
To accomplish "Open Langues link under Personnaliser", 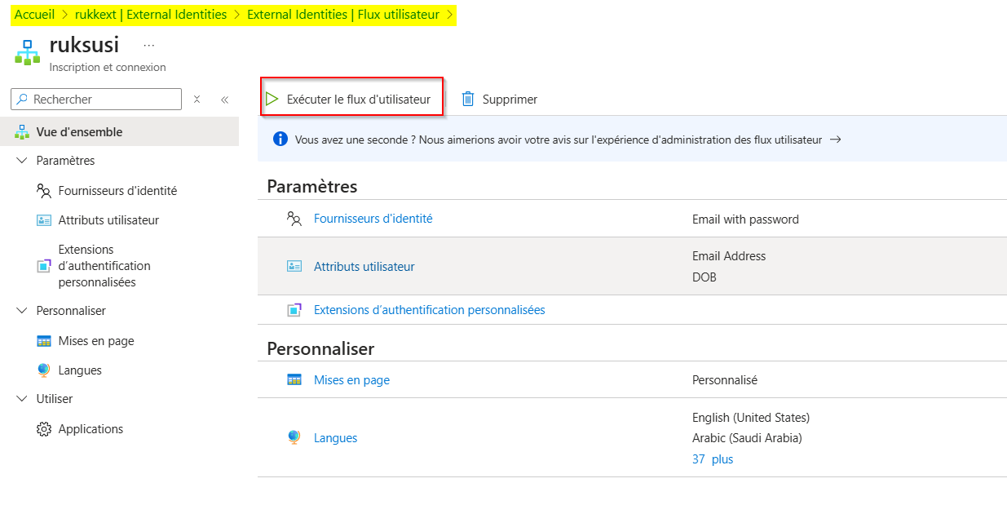I will pyautogui.click(x=335, y=438).
